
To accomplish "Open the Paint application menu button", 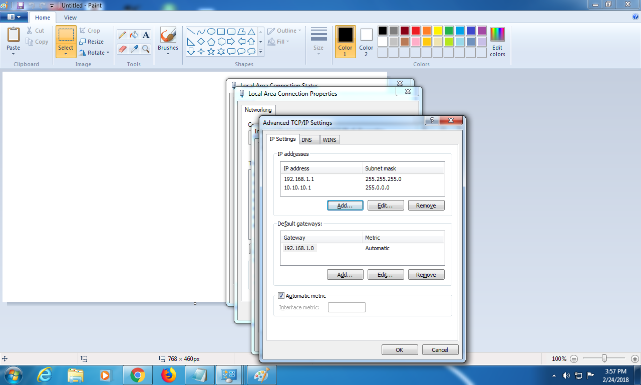I will 14,17.
